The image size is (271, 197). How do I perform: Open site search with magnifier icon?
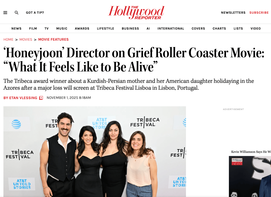(x=16, y=13)
